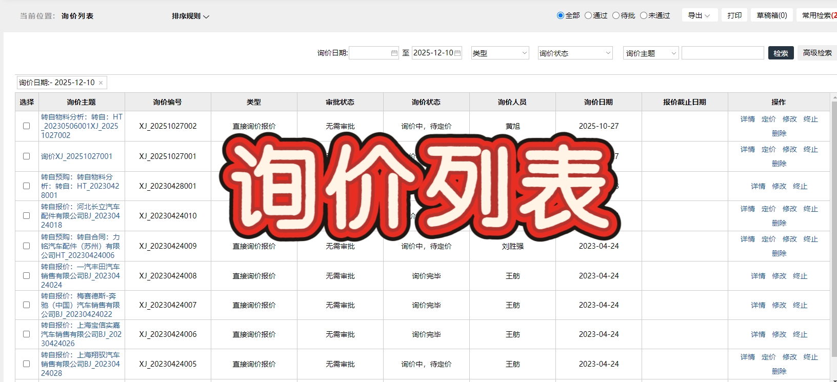The image size is (837, 382).
Task: Select the 全部 radio option
Action: pyautogui.click(x=561, y=15)
